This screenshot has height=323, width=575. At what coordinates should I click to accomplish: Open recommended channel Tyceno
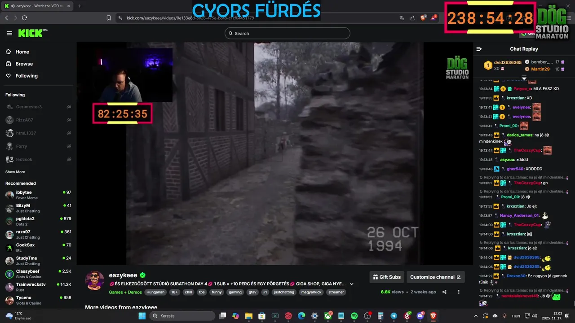pos(38,300)
